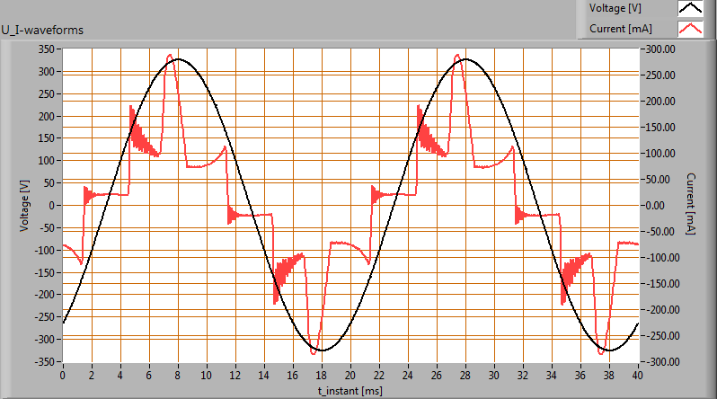Click the black Voltage plot sample icon in legend
Screen dimensions: 717x399
tap(689, 8)
